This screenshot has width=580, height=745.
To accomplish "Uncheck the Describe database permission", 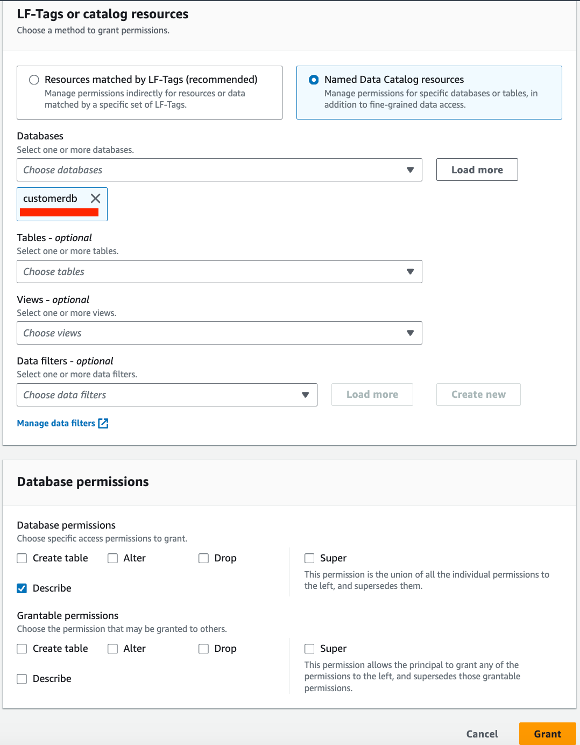I will pyautogui.click(x=22, y=588).
